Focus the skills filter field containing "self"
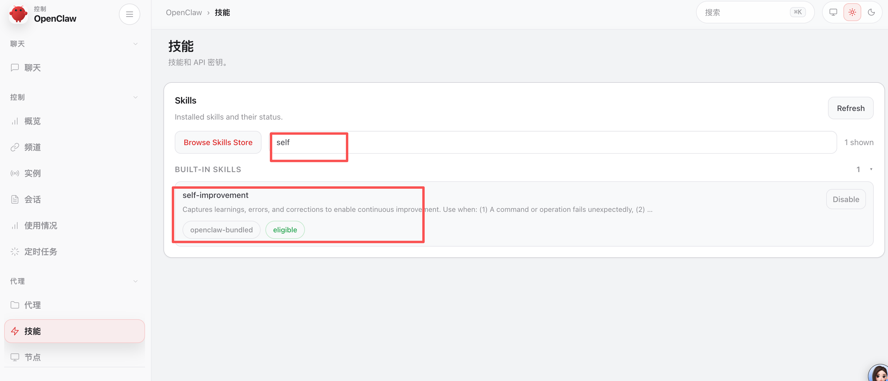Screen dimensions: 888x381 coord(552,142)
